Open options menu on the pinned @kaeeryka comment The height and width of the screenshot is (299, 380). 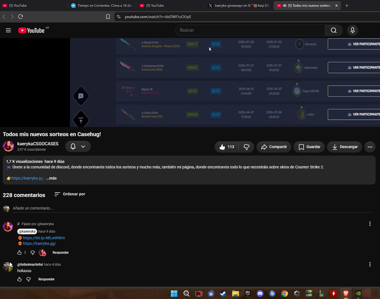point(370,224)
